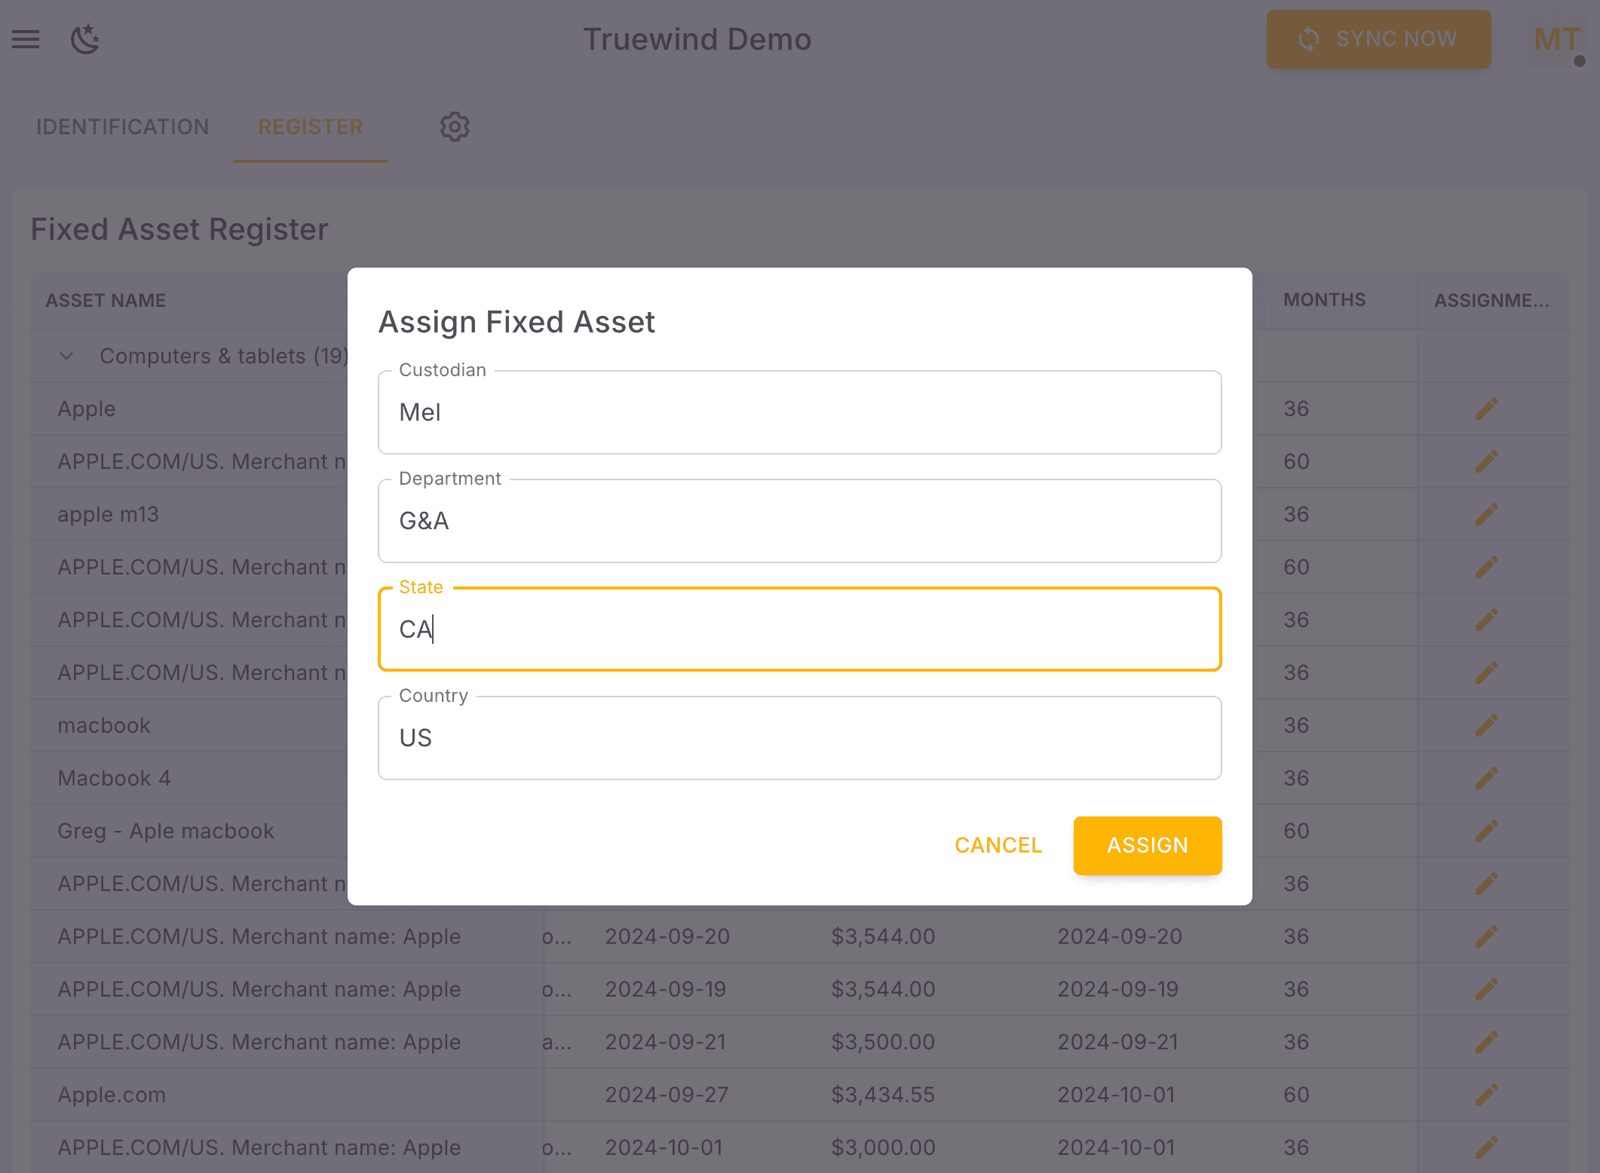This screenshot has width=1600, height=1173.
Task: Open the register settings gear
Action: coord(455,127)
